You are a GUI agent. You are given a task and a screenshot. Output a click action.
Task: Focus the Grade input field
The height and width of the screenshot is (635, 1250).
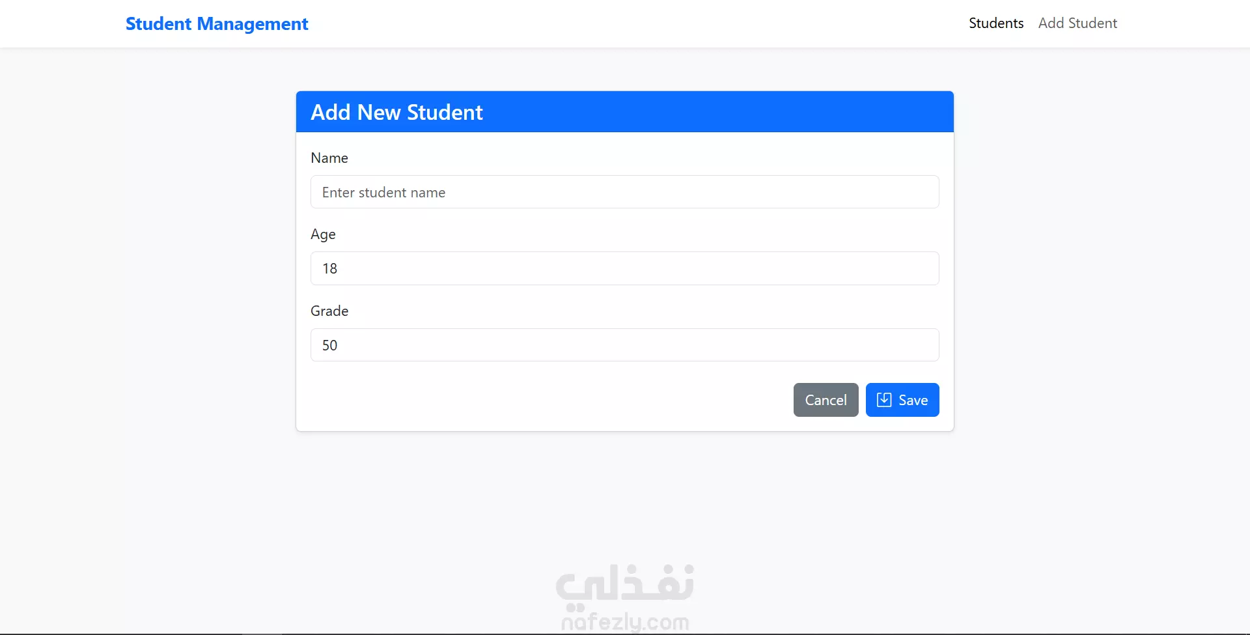625,345
